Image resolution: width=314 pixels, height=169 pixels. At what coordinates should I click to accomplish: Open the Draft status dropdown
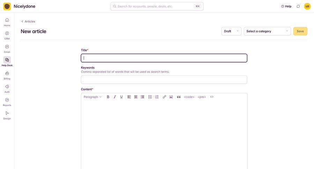click(x=231, y=31)
